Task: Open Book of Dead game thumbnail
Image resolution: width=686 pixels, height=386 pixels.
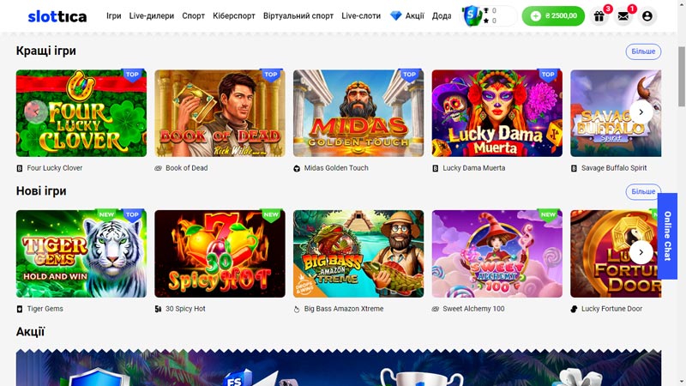Action: pos(220,113)
